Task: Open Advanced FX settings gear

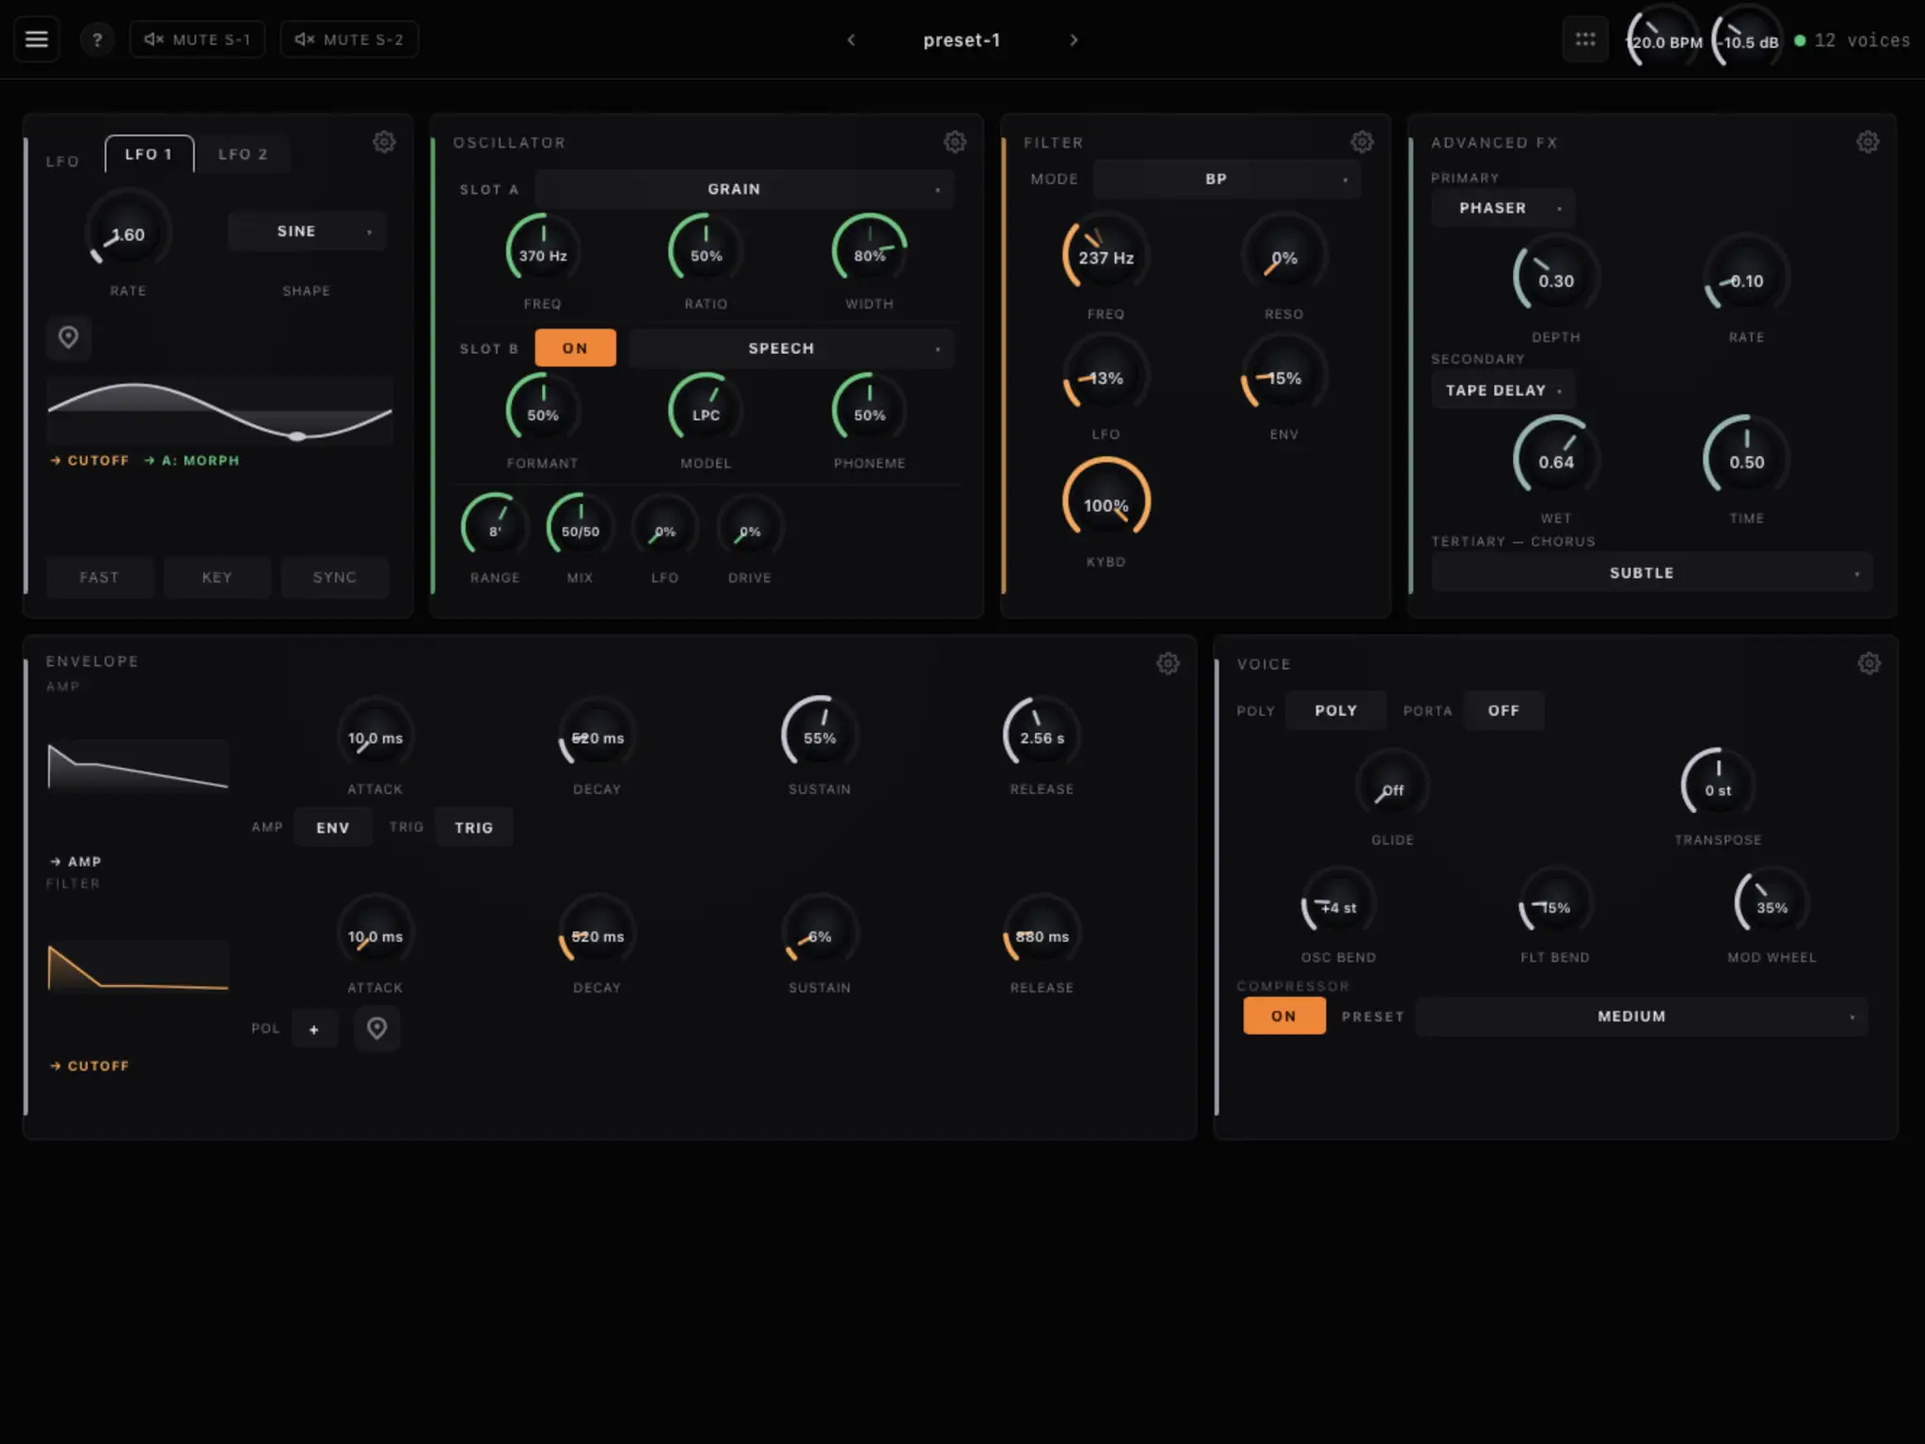Action: [1868, 142]
